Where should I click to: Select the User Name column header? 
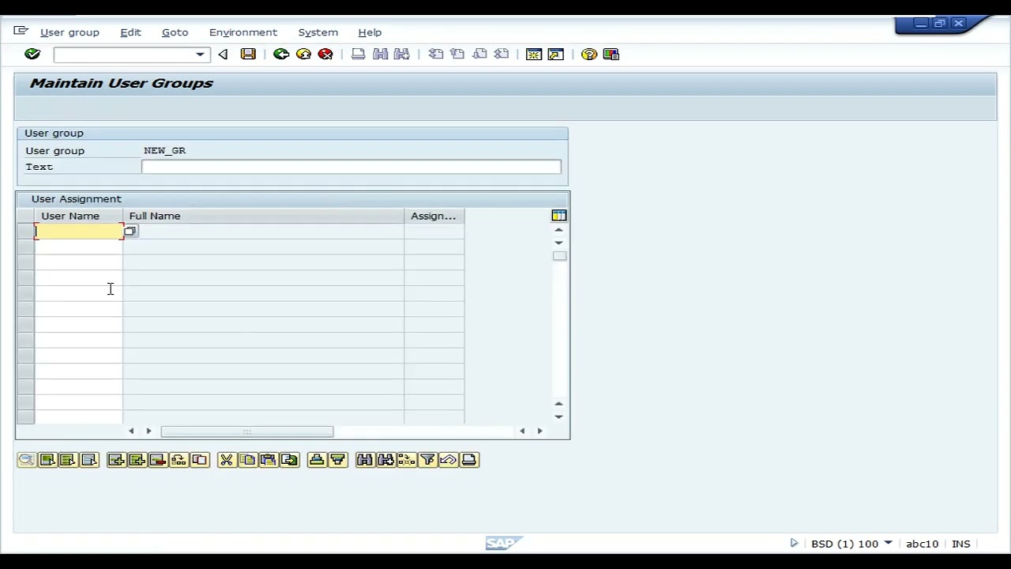click(79, 216)
